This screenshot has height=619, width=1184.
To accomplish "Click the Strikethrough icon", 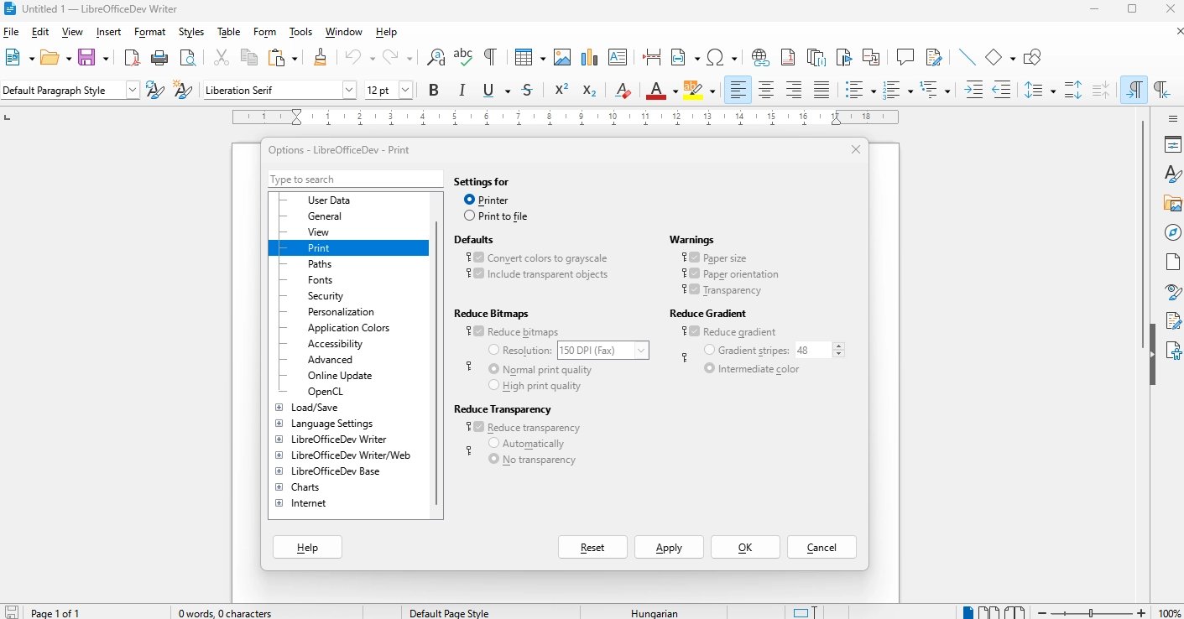I will [527, 90].
